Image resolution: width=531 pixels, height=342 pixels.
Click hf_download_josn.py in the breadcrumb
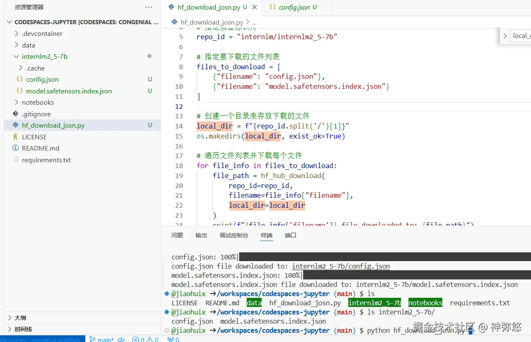(x=212, y=22)
